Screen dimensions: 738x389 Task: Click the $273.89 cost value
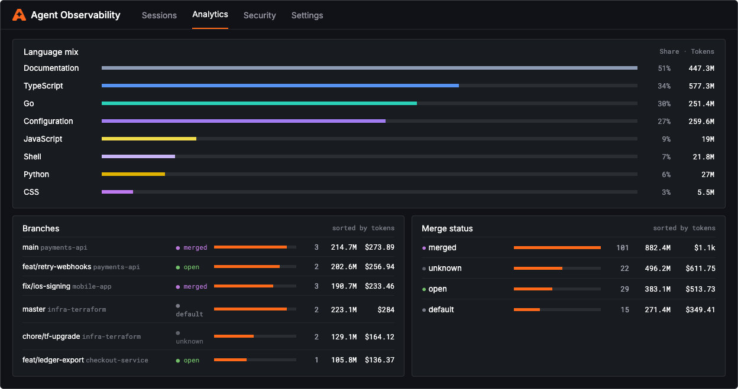[380, 247]
